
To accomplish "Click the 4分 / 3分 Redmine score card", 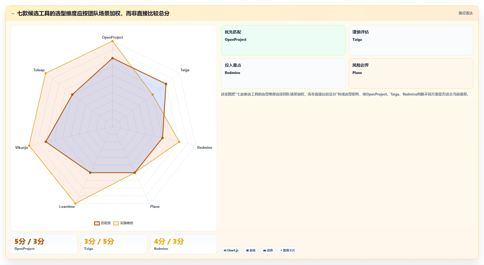I will tap(184, 244).
